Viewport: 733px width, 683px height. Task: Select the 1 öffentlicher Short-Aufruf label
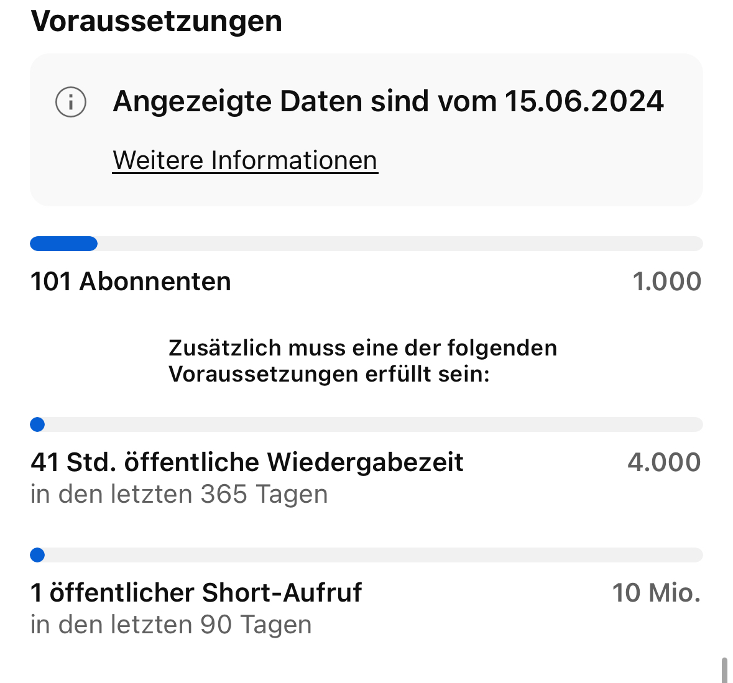196,593
